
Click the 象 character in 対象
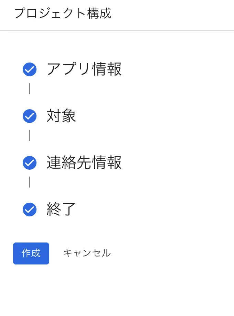tap(69, 116)
